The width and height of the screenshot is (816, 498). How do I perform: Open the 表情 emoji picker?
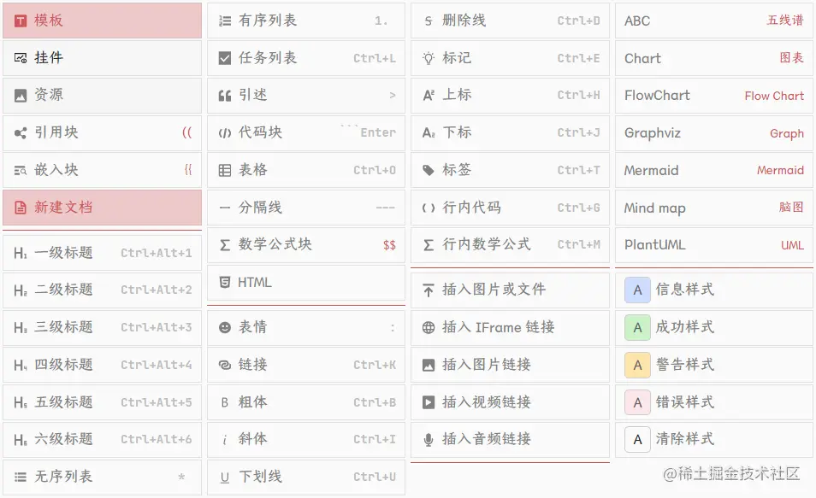pos(305,327)
